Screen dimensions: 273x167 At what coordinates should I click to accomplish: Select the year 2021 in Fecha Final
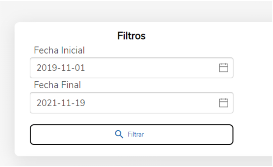[x=46, y=103]
